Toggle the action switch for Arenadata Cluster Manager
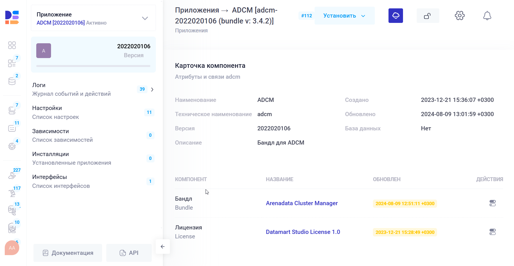Screen dimensions: 514x266 [x=493, y=203]
